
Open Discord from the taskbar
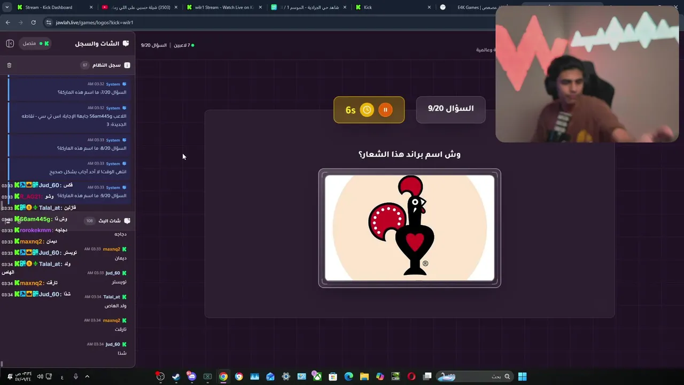pos(192,376)
